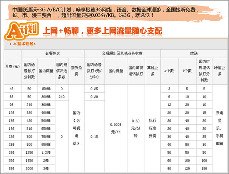Click the headline 上网+畅聊，更多上网流量随心支配

pyautogui.click(x=102, y=31)
